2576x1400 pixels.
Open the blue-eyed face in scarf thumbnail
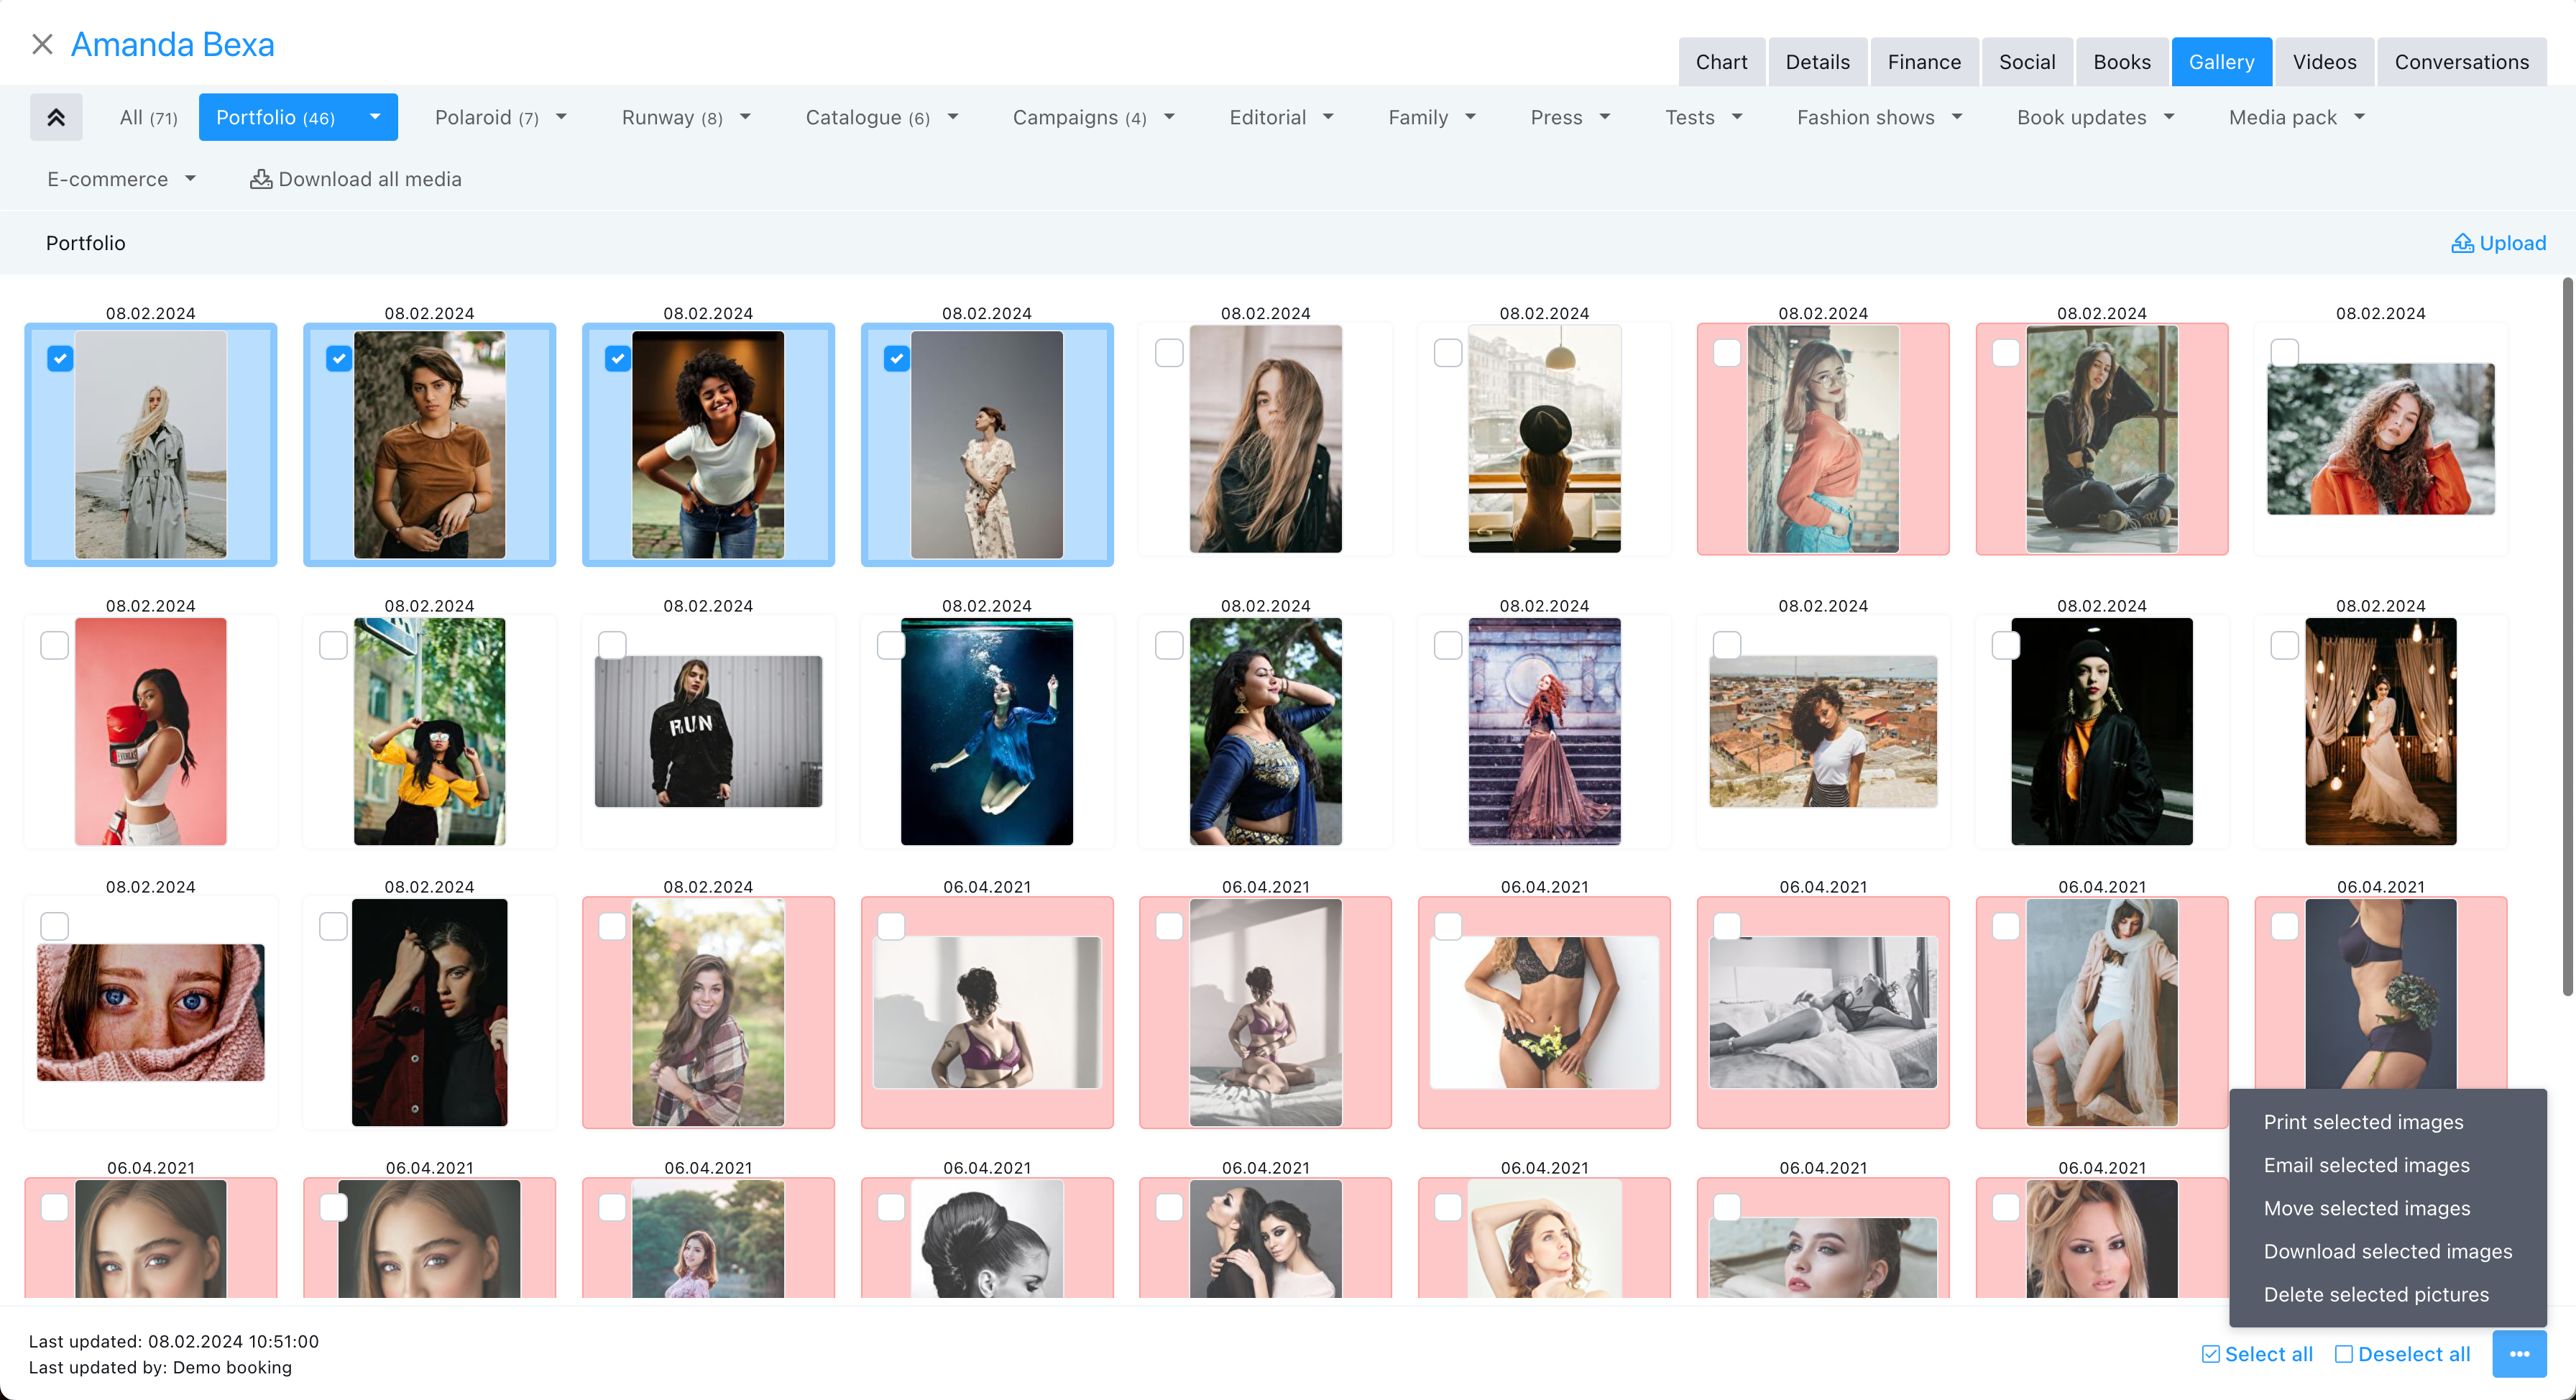(x=151, y=1012)
